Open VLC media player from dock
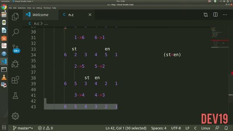The image size is (233, 131). pos(4,77)
